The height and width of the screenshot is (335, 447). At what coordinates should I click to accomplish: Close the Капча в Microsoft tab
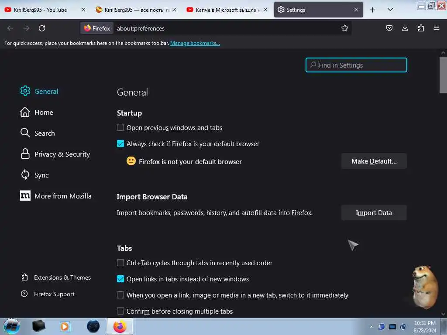click(x=265, y=10)
